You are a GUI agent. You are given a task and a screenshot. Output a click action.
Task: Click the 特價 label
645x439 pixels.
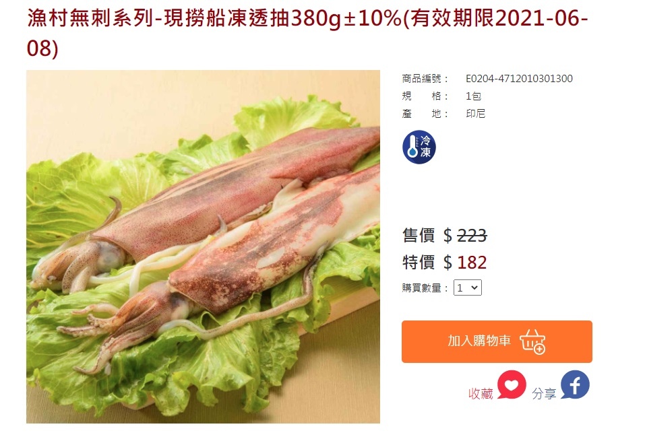coord(419,262)
